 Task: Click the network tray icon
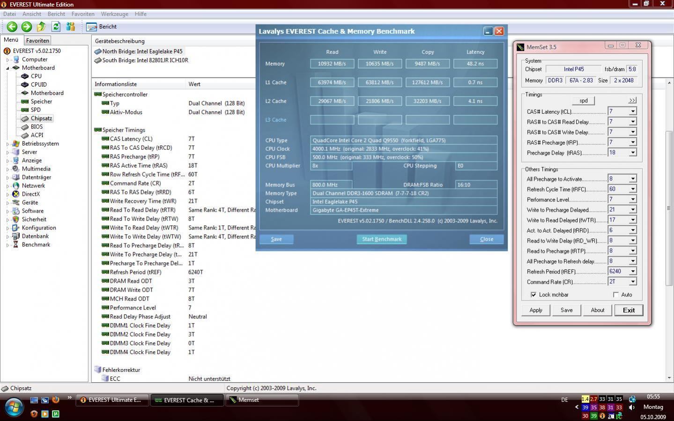click(632, 399)
